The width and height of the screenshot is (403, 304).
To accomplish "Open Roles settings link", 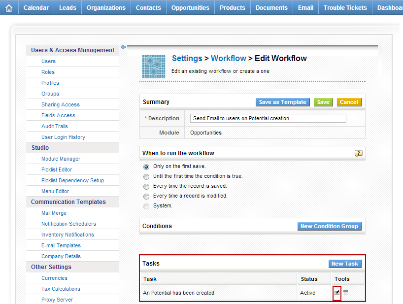I will point(48,72).
